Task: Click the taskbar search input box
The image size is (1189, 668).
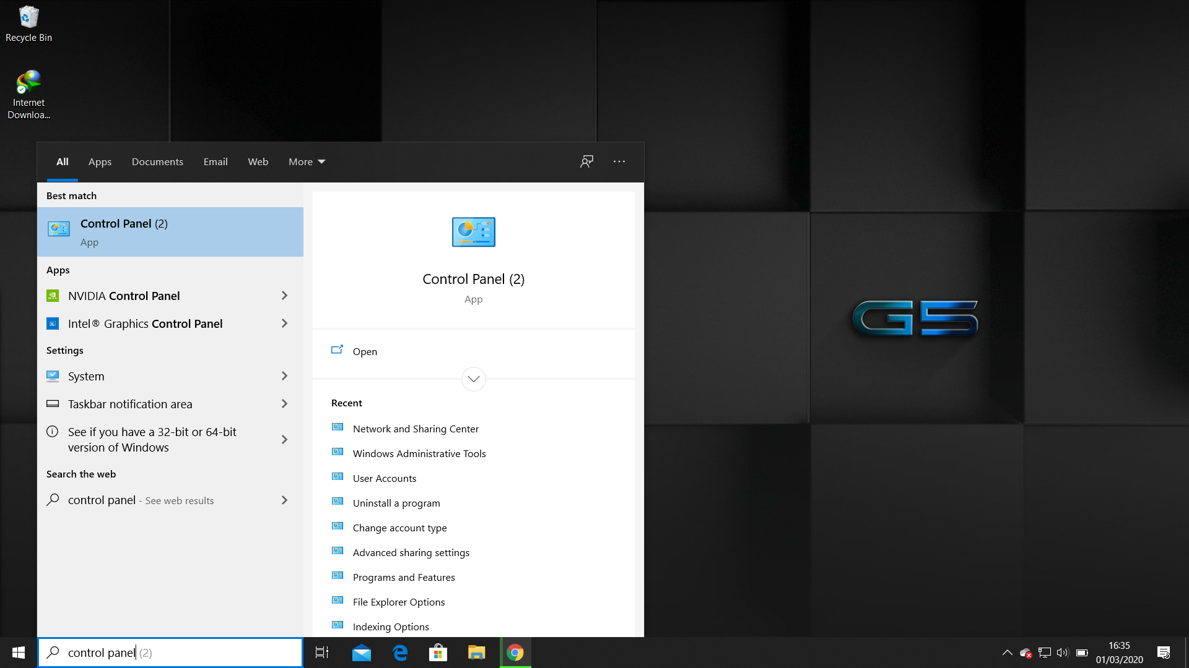Action: point(170,653)
